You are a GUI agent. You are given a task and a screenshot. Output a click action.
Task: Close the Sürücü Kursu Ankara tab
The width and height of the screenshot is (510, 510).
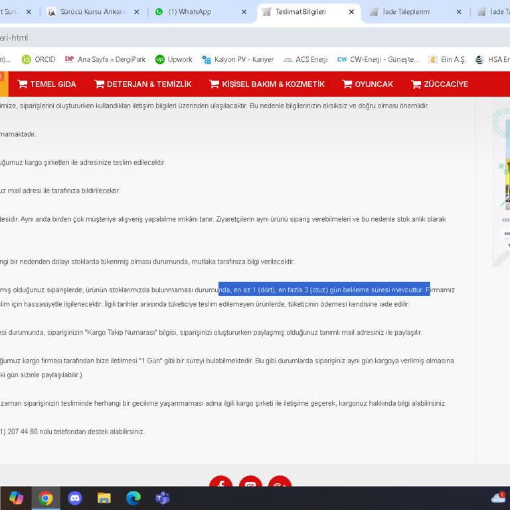coord(137,12)
